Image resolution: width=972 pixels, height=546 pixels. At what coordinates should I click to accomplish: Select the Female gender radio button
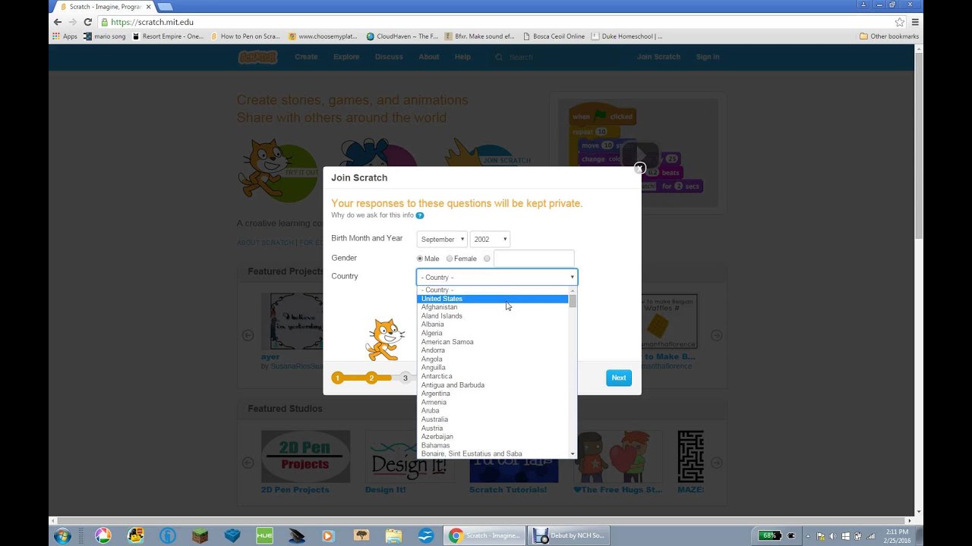point(450,259)
